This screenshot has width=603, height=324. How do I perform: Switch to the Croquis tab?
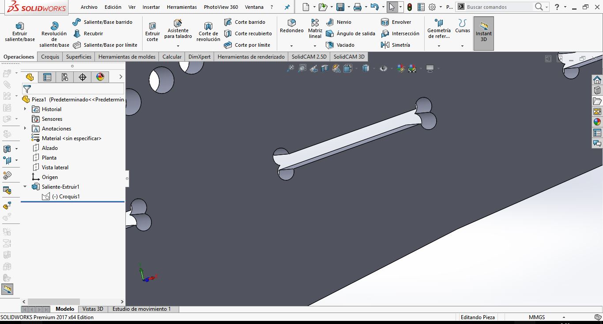[50, 56]
